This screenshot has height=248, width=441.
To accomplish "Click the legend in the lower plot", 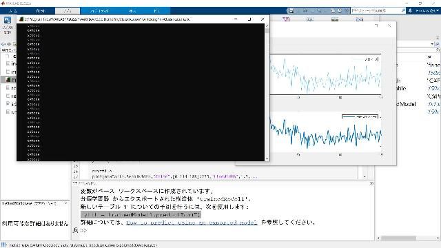I will 360,116.
